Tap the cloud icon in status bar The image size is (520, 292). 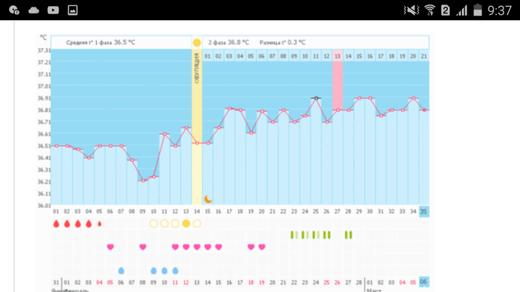pyautogui.click(x=33, y=10)
